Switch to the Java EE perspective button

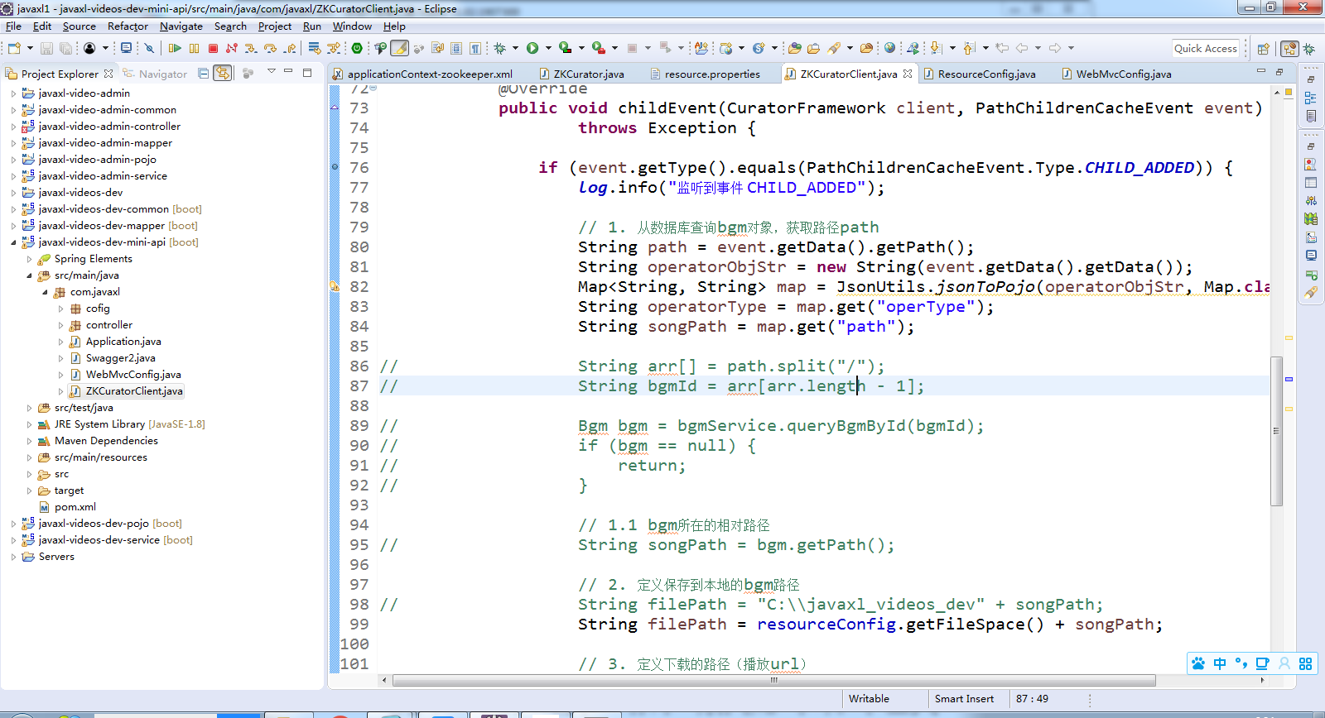pos(1290,49)
